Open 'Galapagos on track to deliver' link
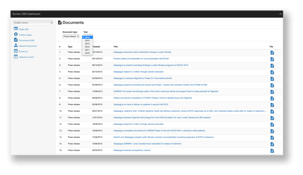Screen dimensions: 303x175 point(141,104)
